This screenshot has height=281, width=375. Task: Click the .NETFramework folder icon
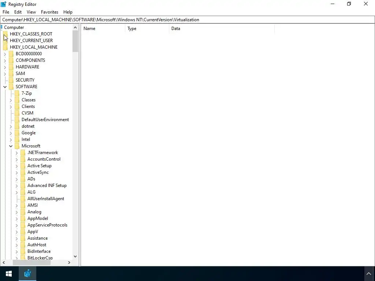(23, 153)
